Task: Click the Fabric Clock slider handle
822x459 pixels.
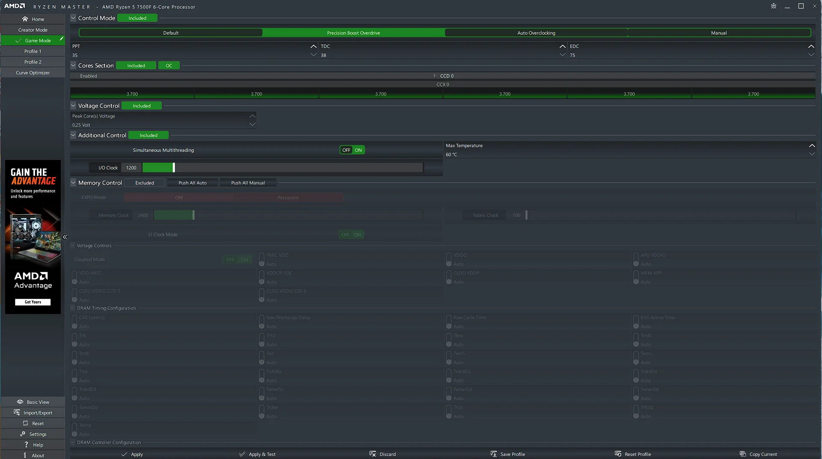Action: (526, 215)
